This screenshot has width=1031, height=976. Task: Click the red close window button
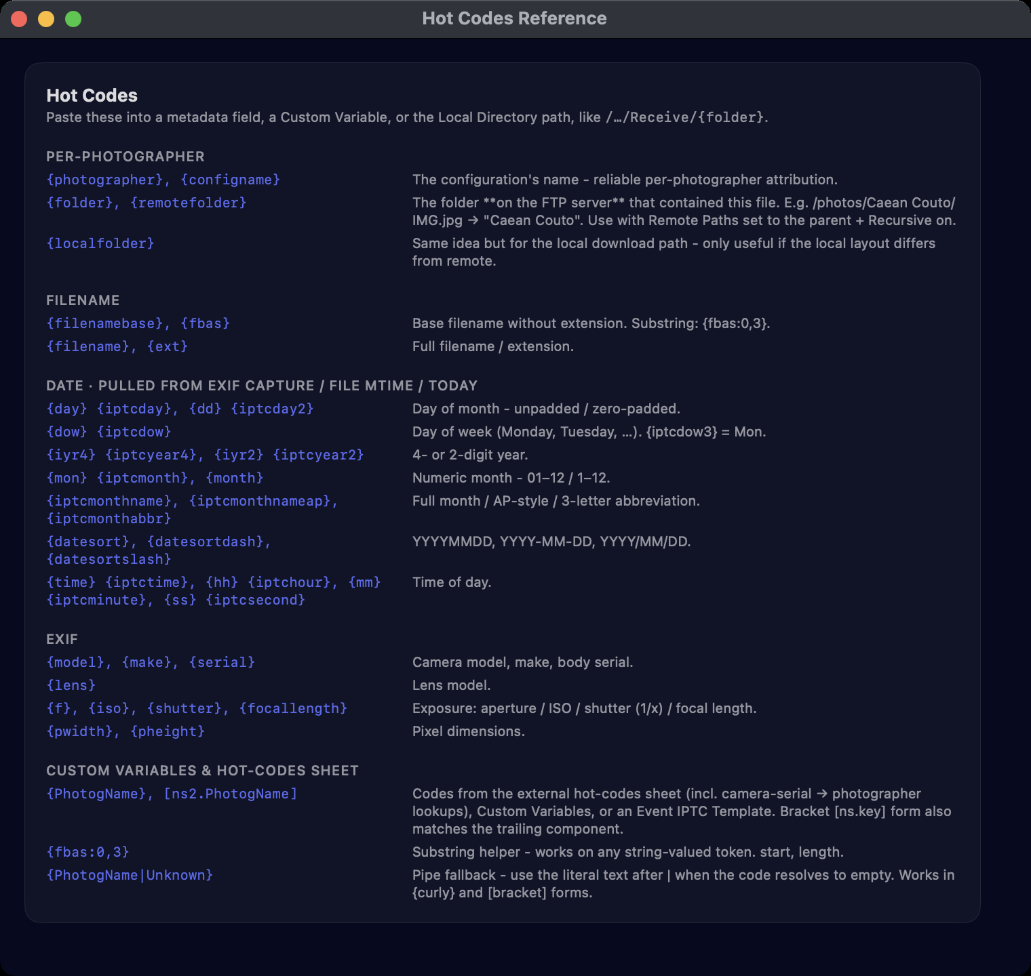(19, 19)
